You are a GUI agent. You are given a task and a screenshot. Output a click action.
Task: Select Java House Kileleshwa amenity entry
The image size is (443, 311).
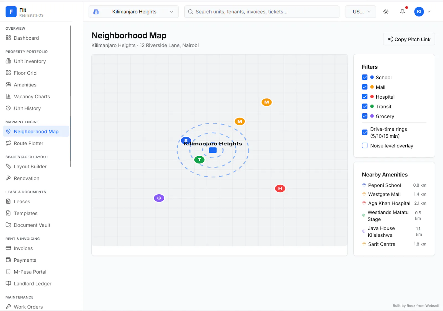click(x=394, y=232)
